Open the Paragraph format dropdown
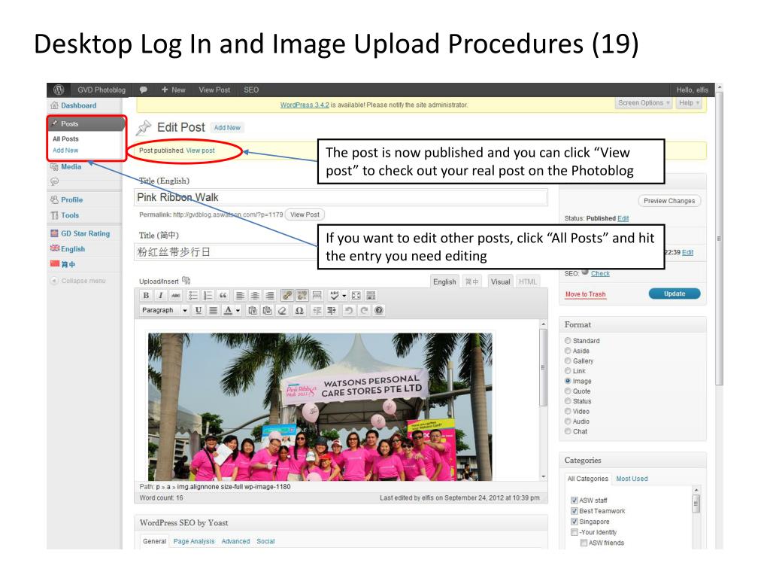 [x=163, y=310]
